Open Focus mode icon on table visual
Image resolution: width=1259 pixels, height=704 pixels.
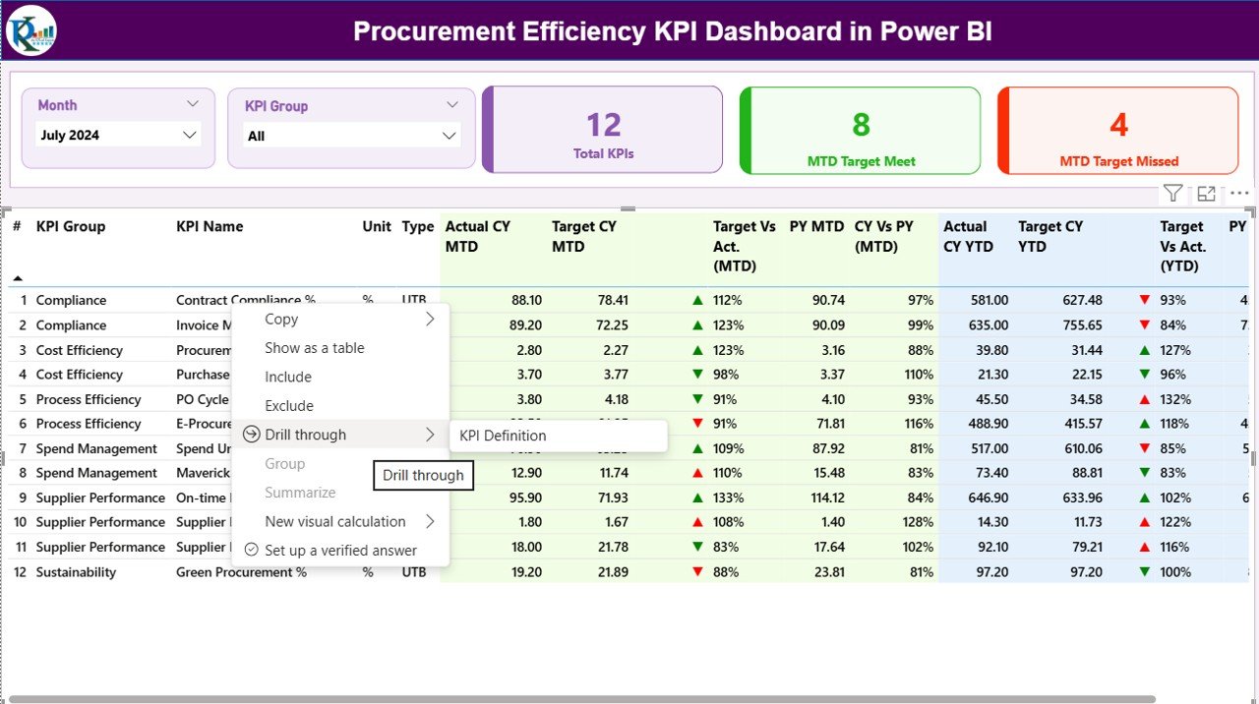pos(1206,194)
